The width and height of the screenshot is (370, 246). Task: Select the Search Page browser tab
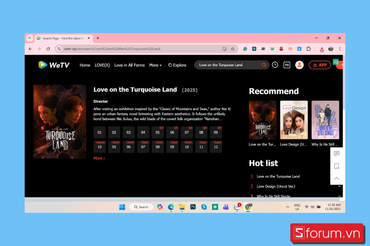(x=64, y=38)
